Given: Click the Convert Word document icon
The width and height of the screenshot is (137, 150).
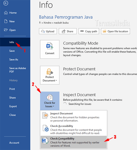Looking at the screenshot, I should 50,46.
